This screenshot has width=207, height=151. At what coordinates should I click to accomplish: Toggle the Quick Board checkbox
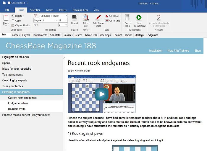point(9,3)
